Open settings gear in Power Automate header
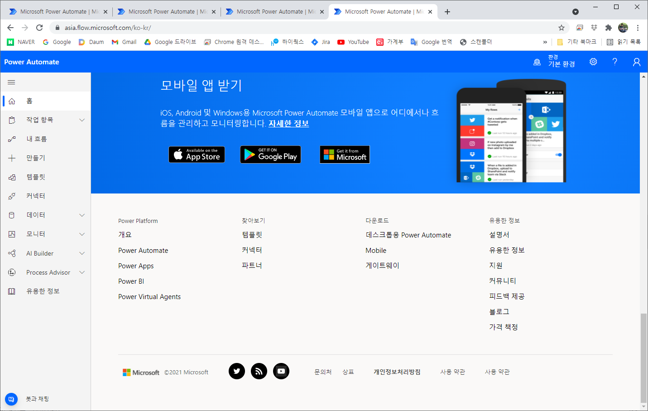 pos(593,62)
